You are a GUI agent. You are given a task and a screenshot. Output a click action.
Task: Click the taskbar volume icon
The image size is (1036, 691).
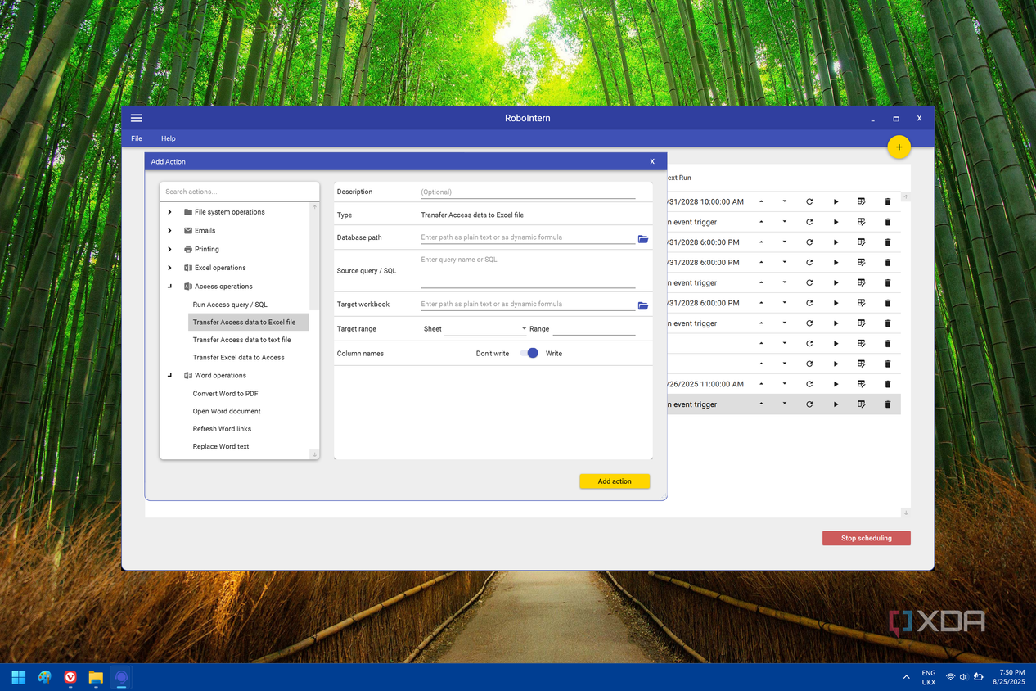[x=964, y=677]
